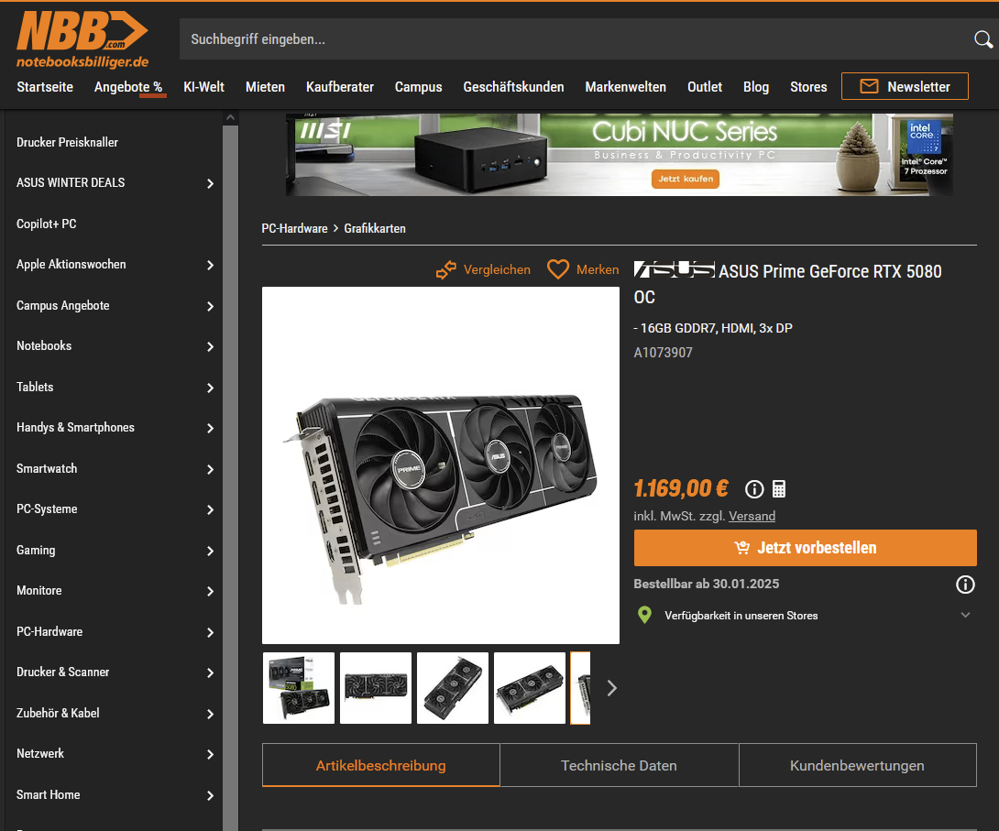Screen dimensions: 999x831
Task: Click the PC-Hardware breadcrumb link
Action: pos(294,229)
